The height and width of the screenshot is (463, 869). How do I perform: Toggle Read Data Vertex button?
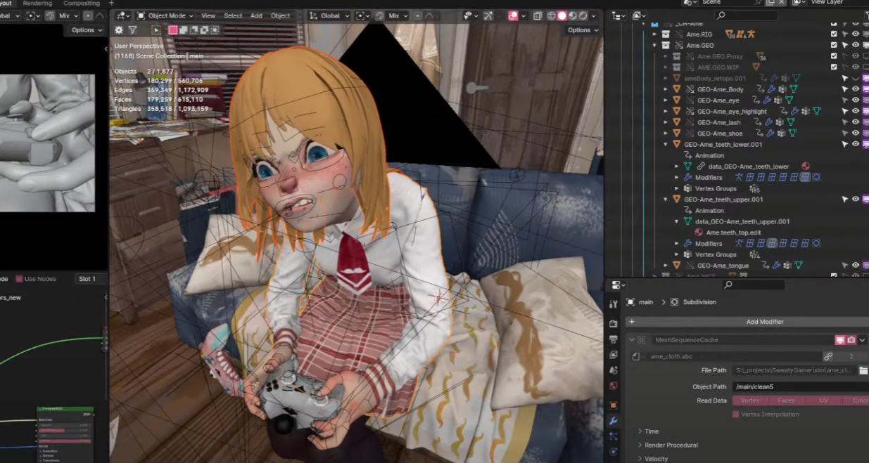pyautogui.click(x=750, y=400)
